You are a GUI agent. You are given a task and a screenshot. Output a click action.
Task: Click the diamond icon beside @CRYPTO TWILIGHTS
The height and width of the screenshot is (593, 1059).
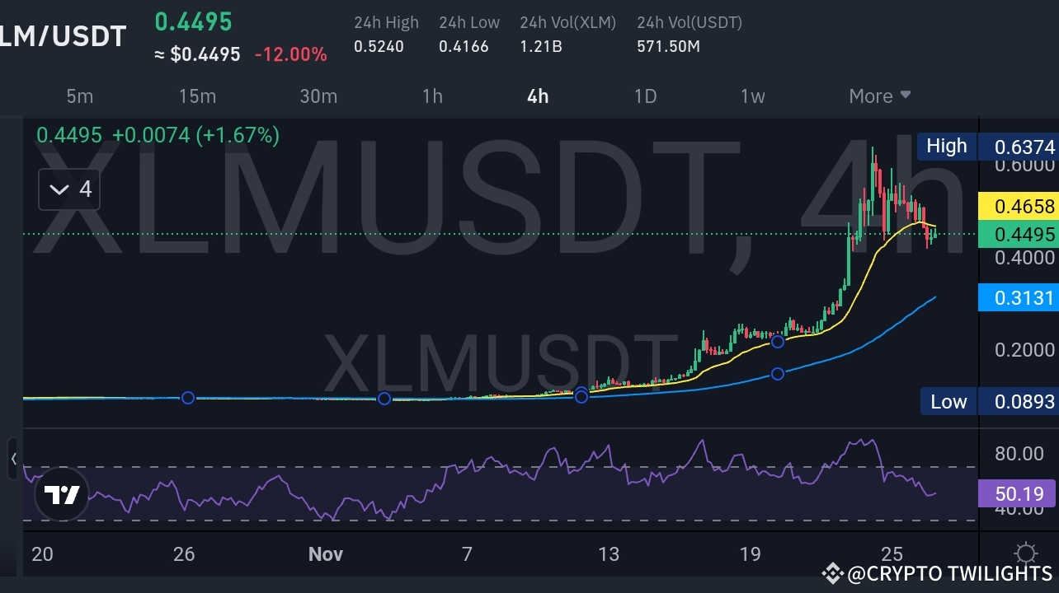(832, 573)
